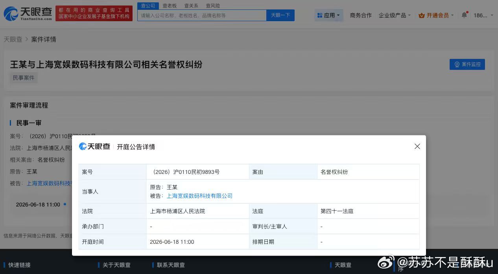498x274 pixels.
Task: Click the 案件审理流程 section heading
Action: 29,105
